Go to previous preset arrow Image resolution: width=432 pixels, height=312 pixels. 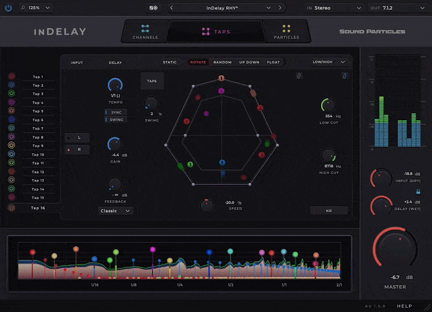[x=172, y=8]
